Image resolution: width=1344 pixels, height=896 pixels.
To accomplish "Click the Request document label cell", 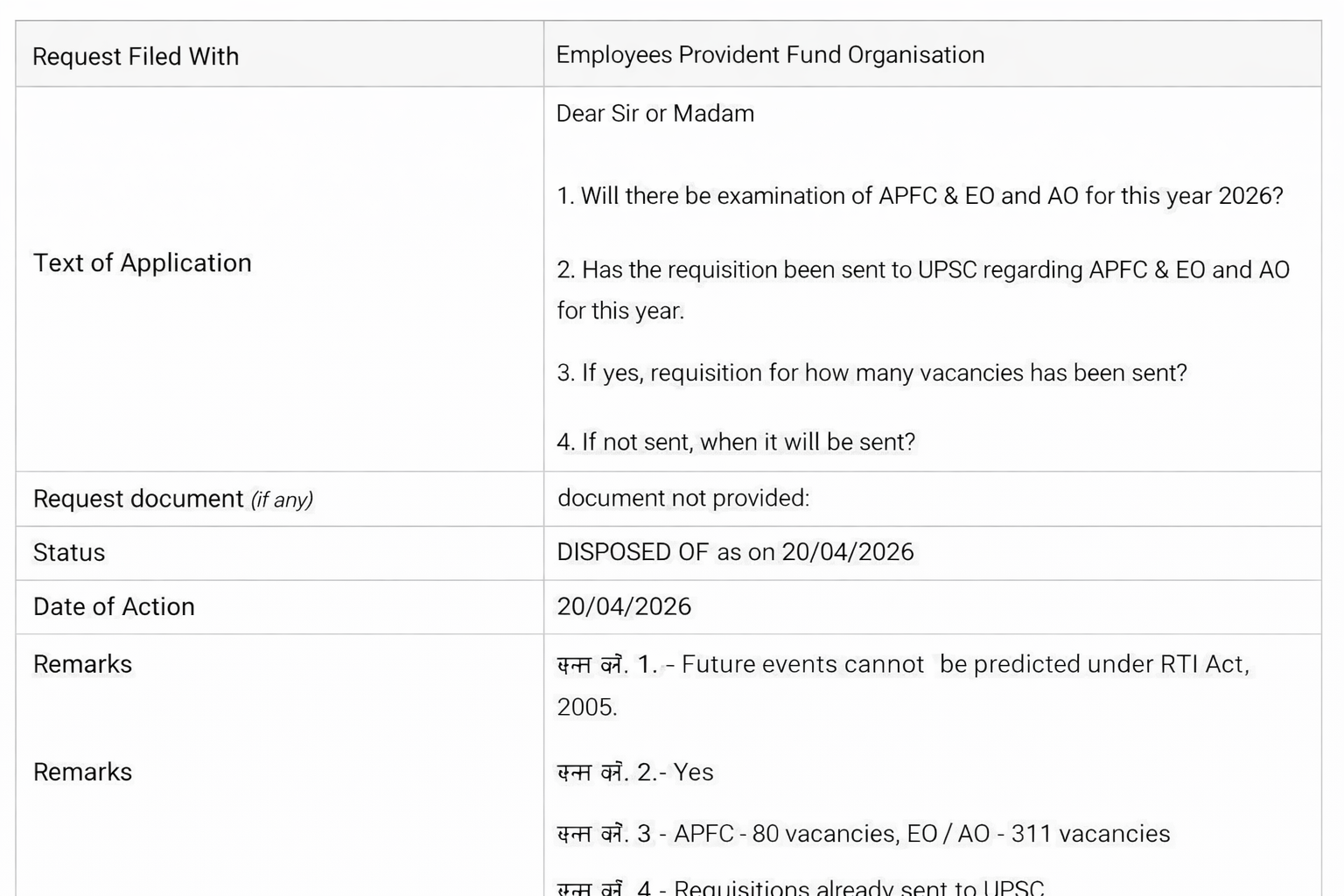I will point(172,499).
